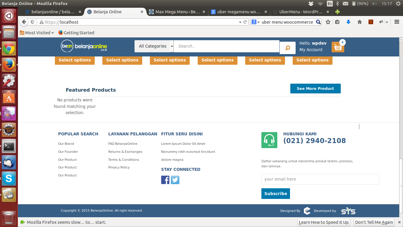403x227 pixels.
Task: Open the Our Brand link
Action: tap(66, 144)
